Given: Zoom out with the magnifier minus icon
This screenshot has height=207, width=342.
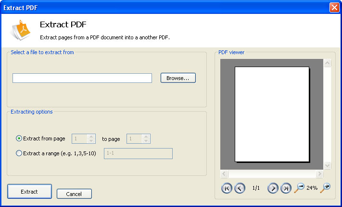Looking at the screenshot, I should coord(299,188).
